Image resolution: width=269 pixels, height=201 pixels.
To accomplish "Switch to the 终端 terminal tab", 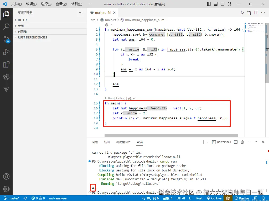I will 140,142.
